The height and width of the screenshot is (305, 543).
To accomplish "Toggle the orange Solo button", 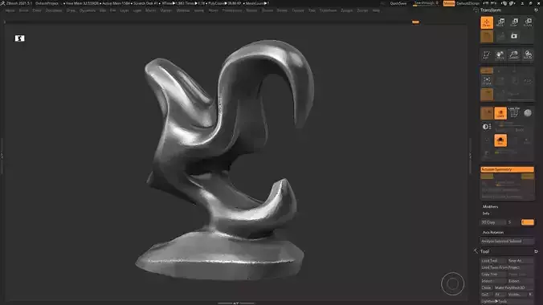I will click(500, 140).
